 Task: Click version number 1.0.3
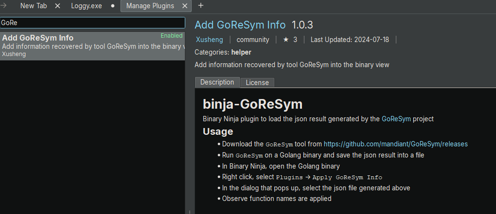coord(302,25)
